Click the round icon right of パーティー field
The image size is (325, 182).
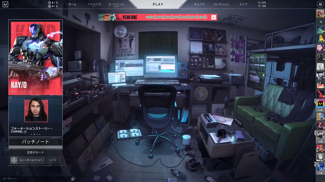(x=73, y=178)
